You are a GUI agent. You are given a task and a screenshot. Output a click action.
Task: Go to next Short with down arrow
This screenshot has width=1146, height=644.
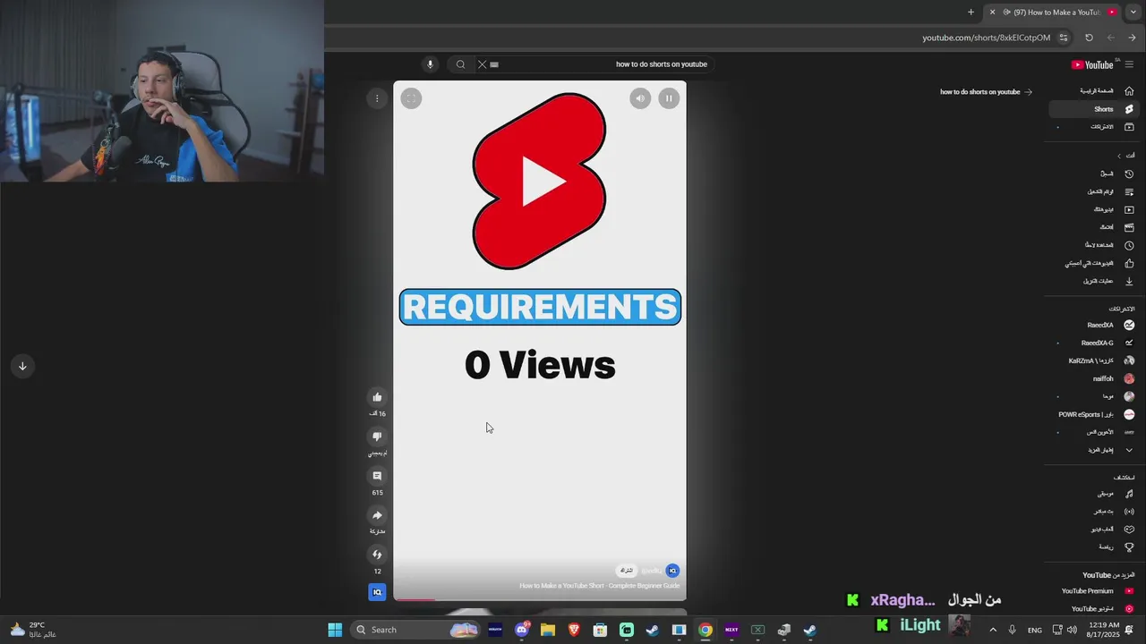[22, 366]
